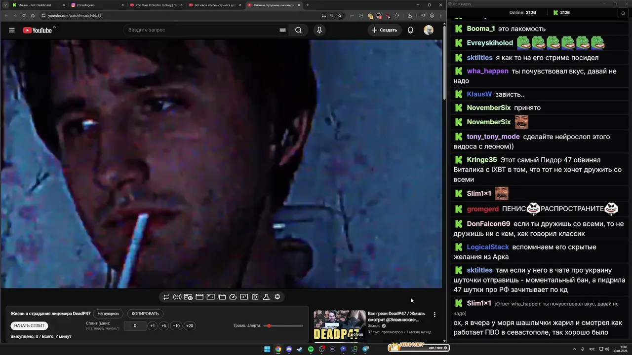
Task: Adjust the Громк. алерта volume slider
Action: point(284,326)
